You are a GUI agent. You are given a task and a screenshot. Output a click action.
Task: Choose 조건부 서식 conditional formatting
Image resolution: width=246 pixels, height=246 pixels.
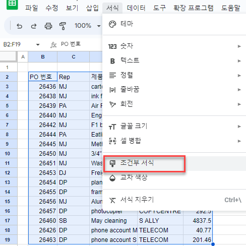(x=174, y=163)
